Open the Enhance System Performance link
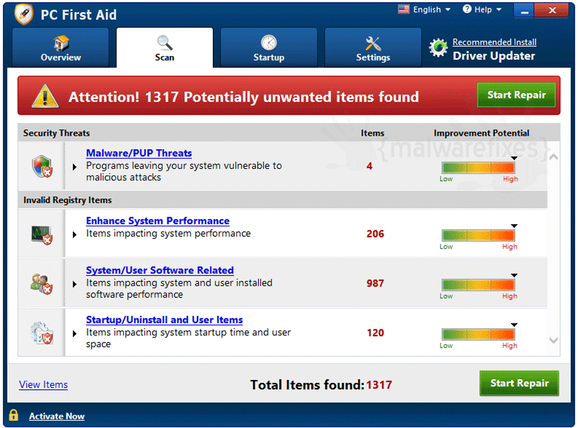The height and width of the screenshot is (428, 578). pyautogui.click(x=158, y=221)
